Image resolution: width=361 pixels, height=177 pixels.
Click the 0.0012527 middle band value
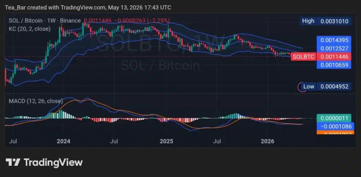[334, 48]
